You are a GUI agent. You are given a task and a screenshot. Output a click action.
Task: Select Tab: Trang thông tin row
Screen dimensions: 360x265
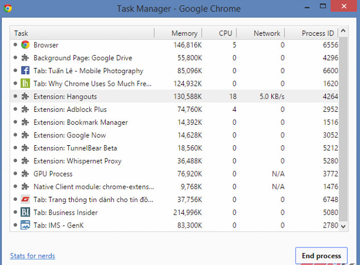(175, 200)
